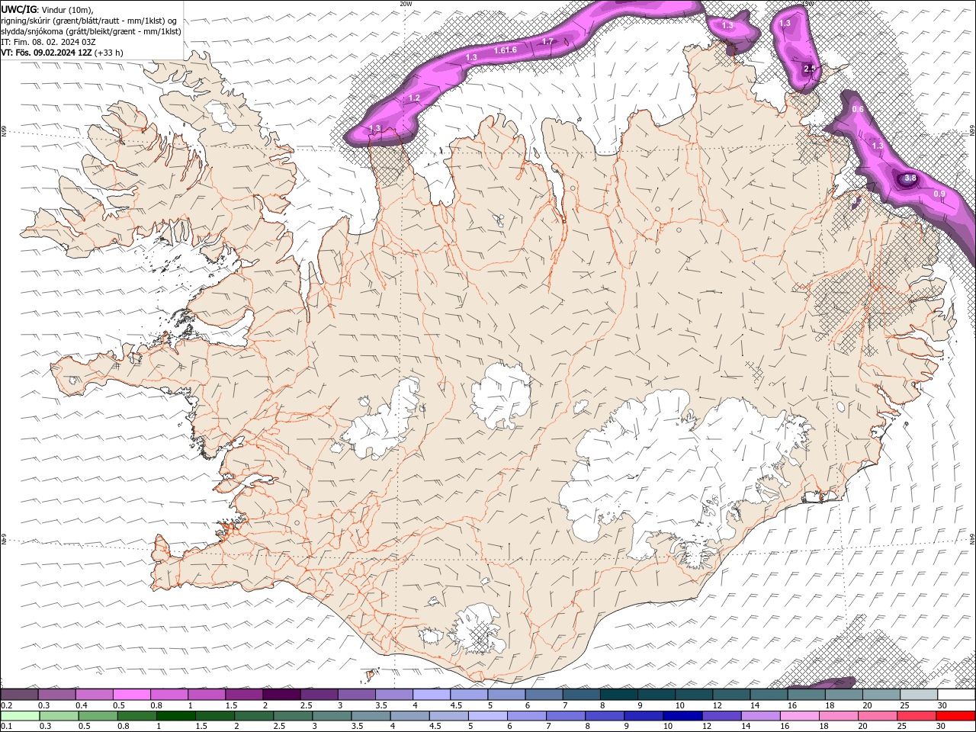
Task: Click the '0.9' precipitation value off the east coast
Action: point(939,194)
